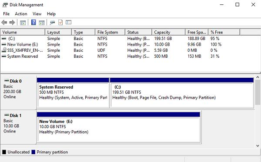Sort by the Layout column header
The width and height of the screenshot is (261, 162).
[x=58, y=32]
